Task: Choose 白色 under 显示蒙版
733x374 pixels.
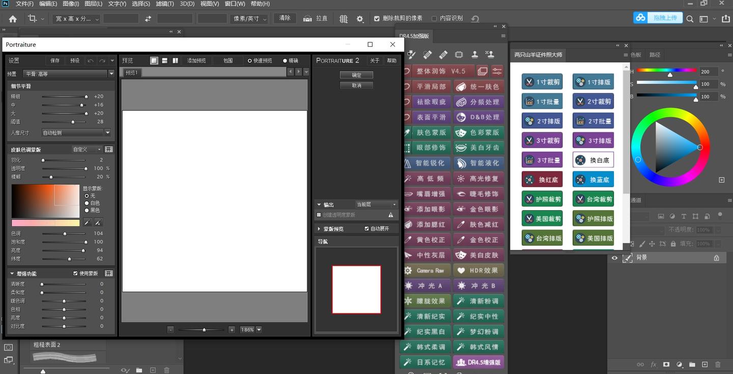Action: point(87,203)
